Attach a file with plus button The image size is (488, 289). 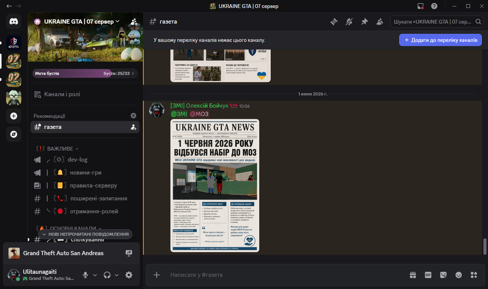point(157,275)
